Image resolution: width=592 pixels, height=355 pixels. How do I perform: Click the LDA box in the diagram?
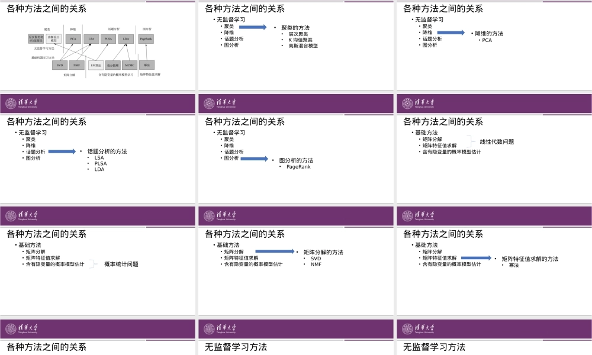[x=125, y=38]
